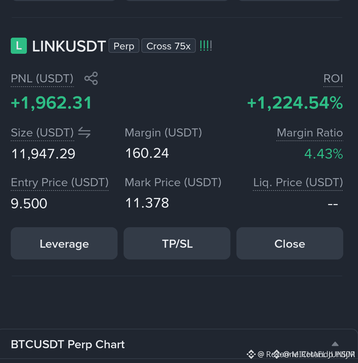Click the Cross 75x margin mode tag
The height and width of the screenshot is (363, 358).
point(168,46)
